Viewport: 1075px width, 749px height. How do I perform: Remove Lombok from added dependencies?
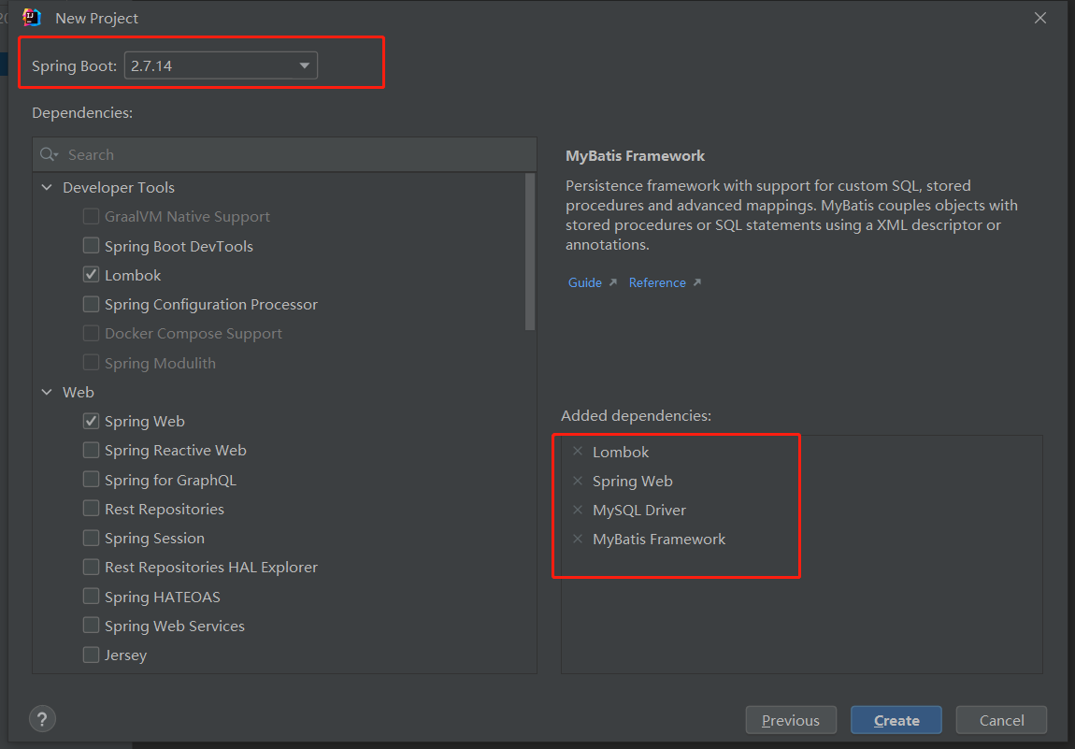pyautogui.click(x=578, y=452)
